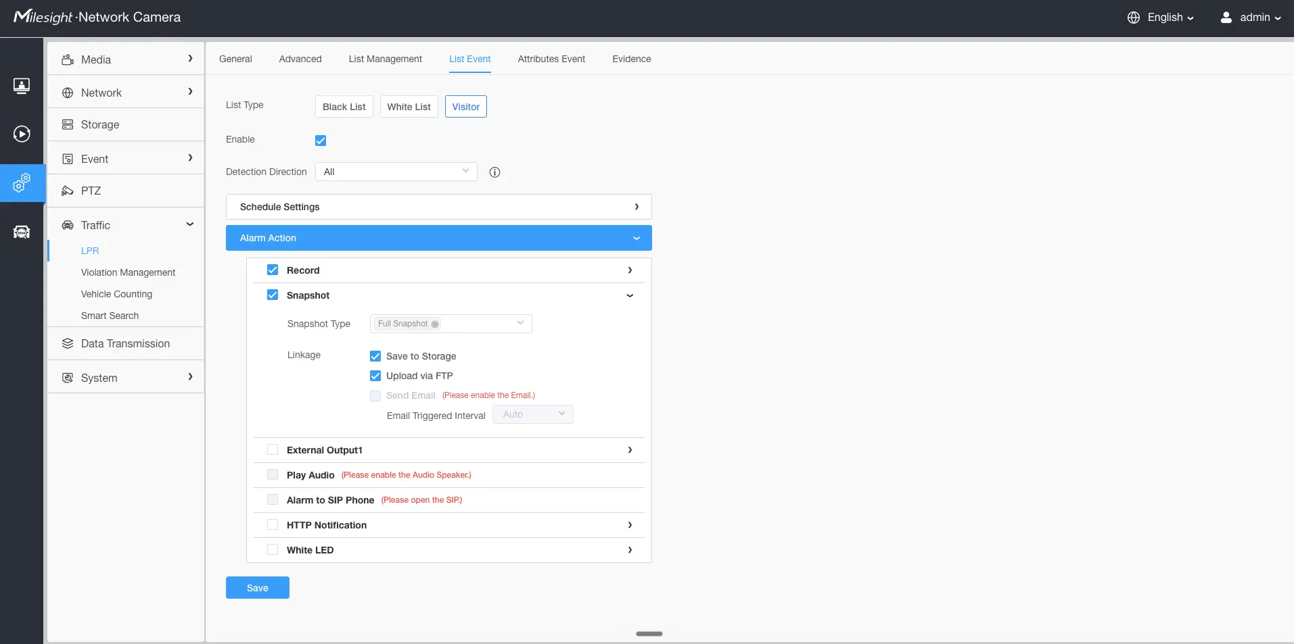The height and width of the screenshot is (644, 1294).
Task: Click the bottom panel drag handle
Action: [649, 634]
